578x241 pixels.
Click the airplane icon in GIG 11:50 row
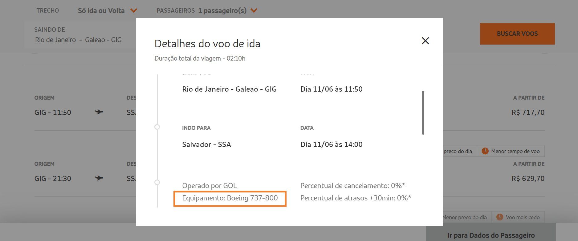click(x=99, y=112)
